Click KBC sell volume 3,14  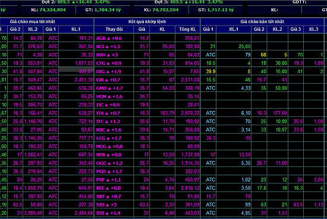(x=246, y=130)
